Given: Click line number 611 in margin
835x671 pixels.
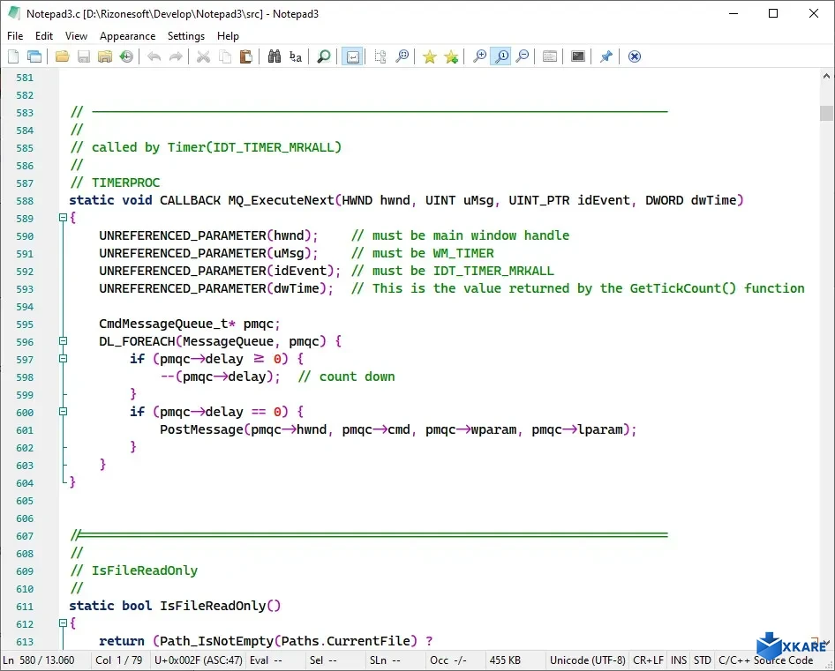Looking at the screenshot, I should (x=25, y=606).
